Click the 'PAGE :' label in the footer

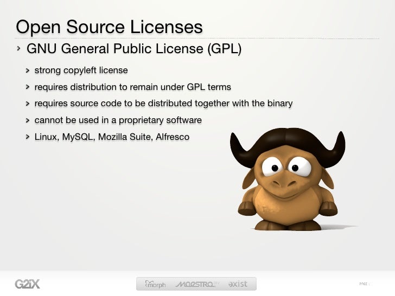[364, 284]
